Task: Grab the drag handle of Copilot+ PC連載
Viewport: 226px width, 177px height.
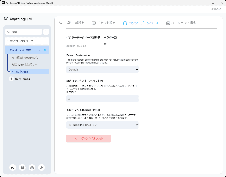Action: point(8,50)
